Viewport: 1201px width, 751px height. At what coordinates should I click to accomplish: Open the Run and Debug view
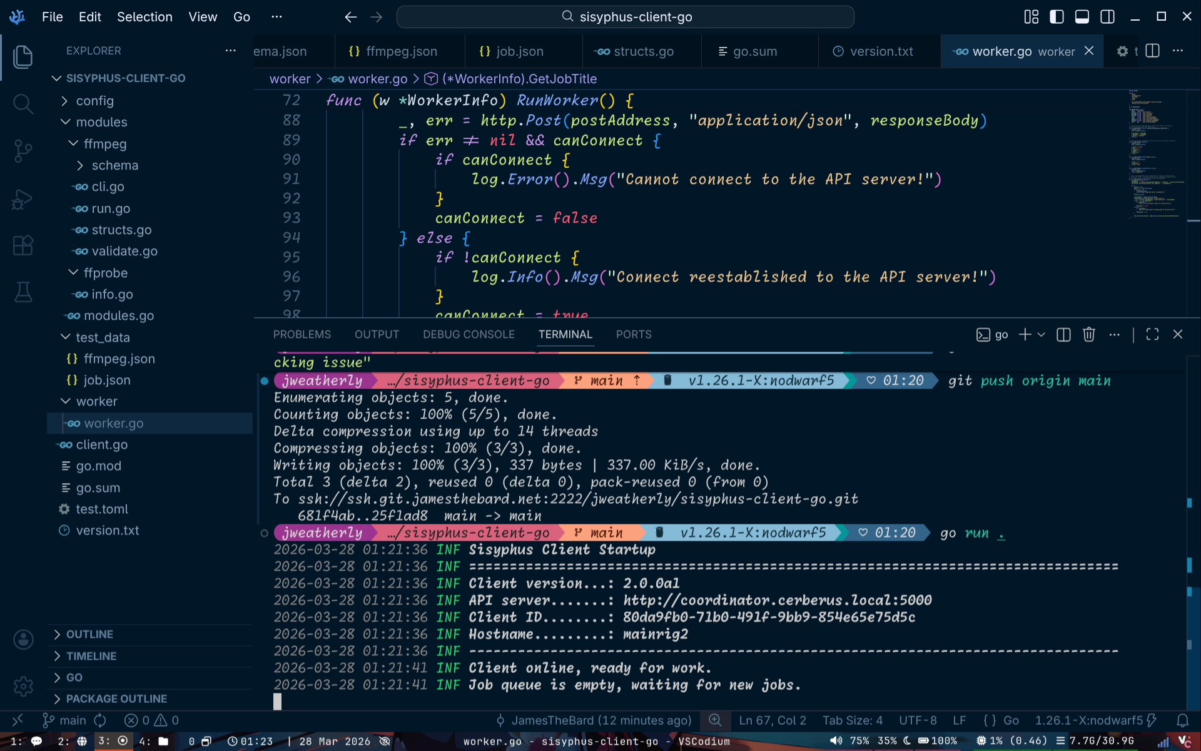click(x=23, y=199)
